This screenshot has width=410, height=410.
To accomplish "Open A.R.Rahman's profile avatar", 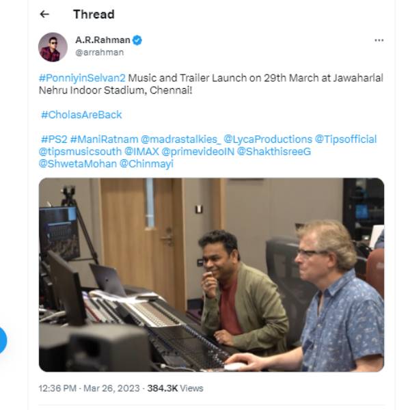I will pyautogui.click(x=53, y=47).
